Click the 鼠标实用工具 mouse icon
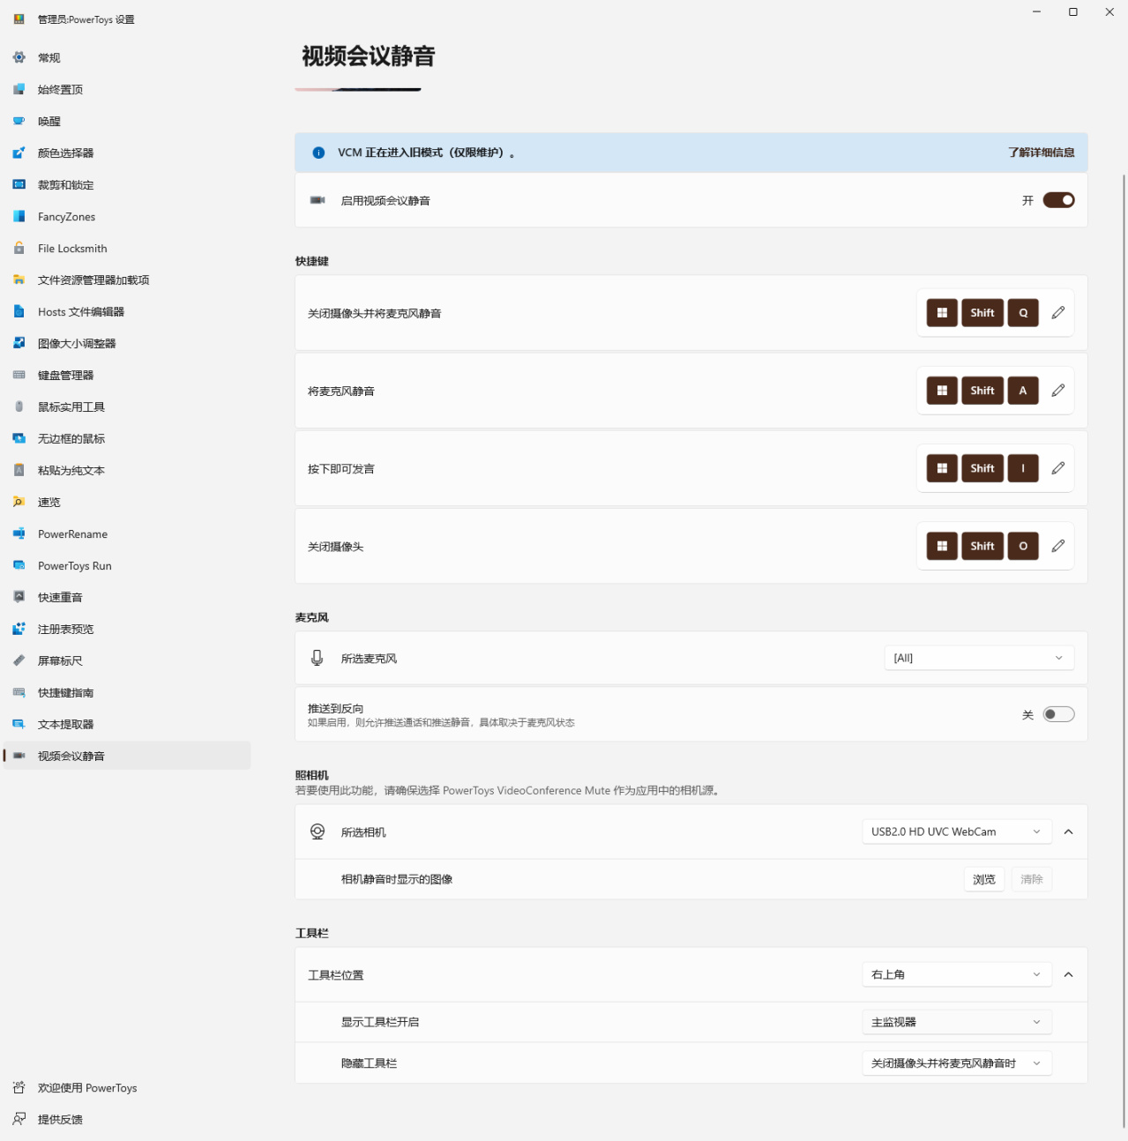The width and height of the screenshot is (1128, 1141). (19, 406)
